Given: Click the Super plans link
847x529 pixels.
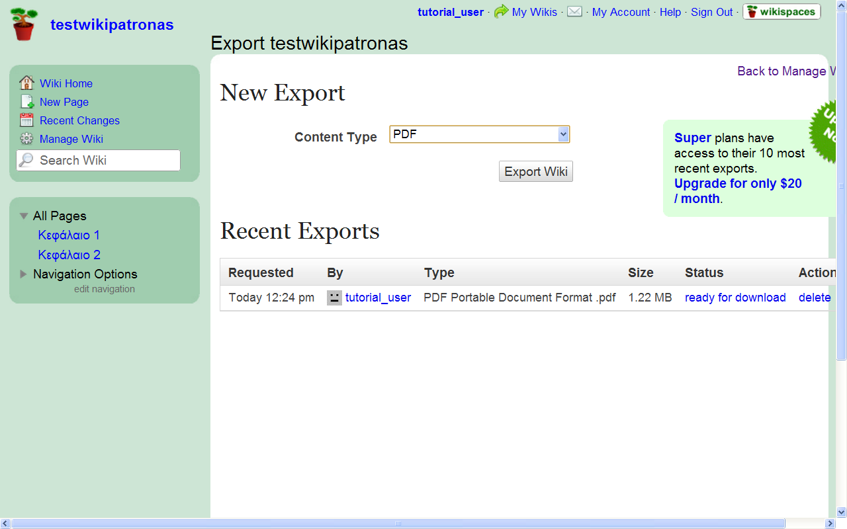Looking at the screenshot, I should [693, 138].
